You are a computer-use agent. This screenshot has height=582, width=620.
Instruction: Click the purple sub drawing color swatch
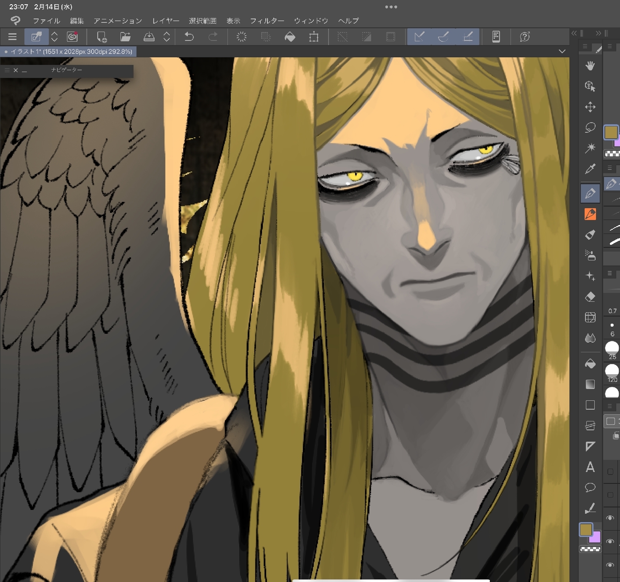(x=596, y=538)
